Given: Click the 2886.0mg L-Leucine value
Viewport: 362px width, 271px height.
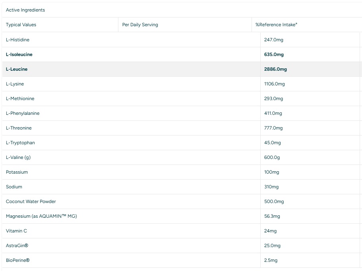Looking at the screenshot, I should tap(275, 69).
